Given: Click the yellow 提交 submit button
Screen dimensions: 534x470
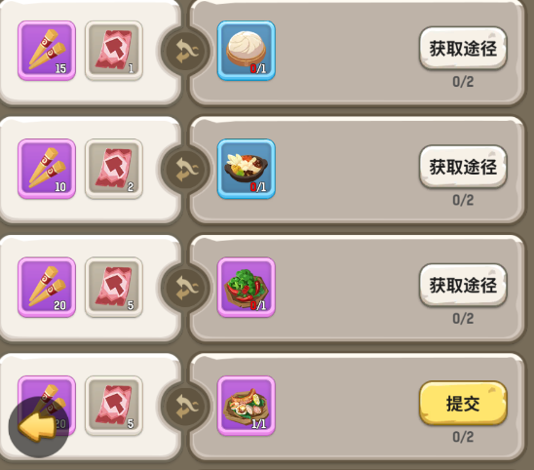Looking at the screenshot, I should [463, 403].
